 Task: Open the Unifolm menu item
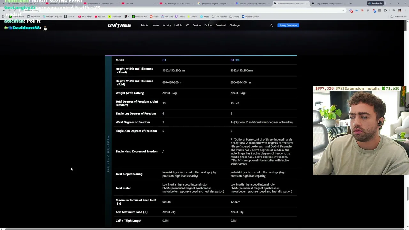(x=178, y=25)
